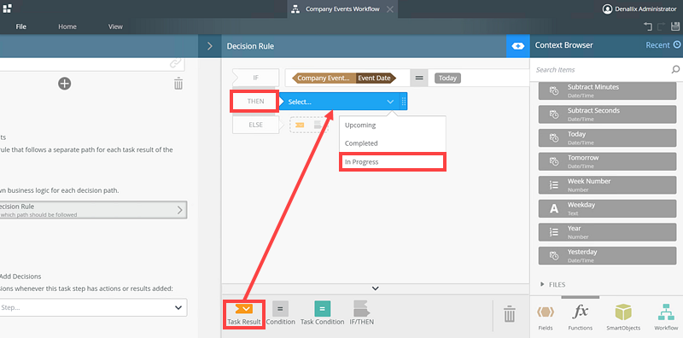The height and width of the screenshot is (338, 683).
Task: Open the Denallix Administrator user menu
Action: (639, 9)
